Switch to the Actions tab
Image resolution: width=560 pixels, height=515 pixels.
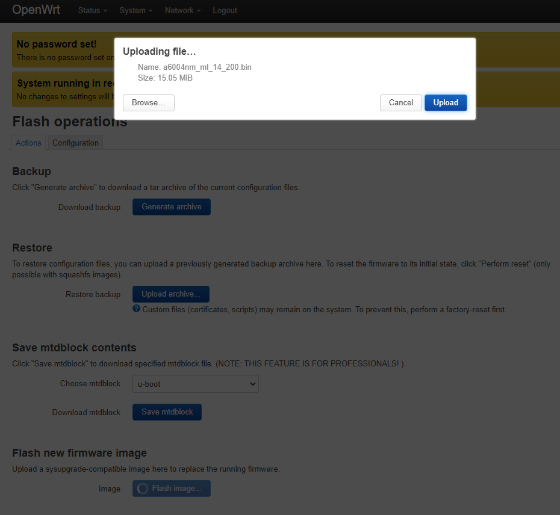click(28, 143)
